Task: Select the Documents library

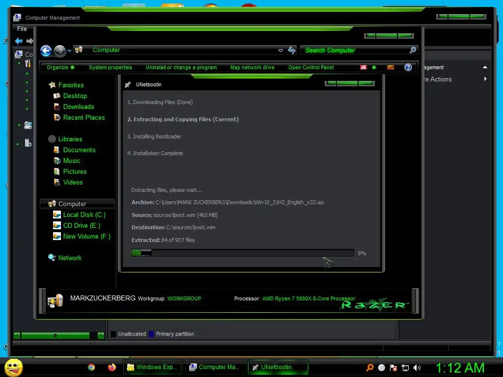Action: [79, 150]
